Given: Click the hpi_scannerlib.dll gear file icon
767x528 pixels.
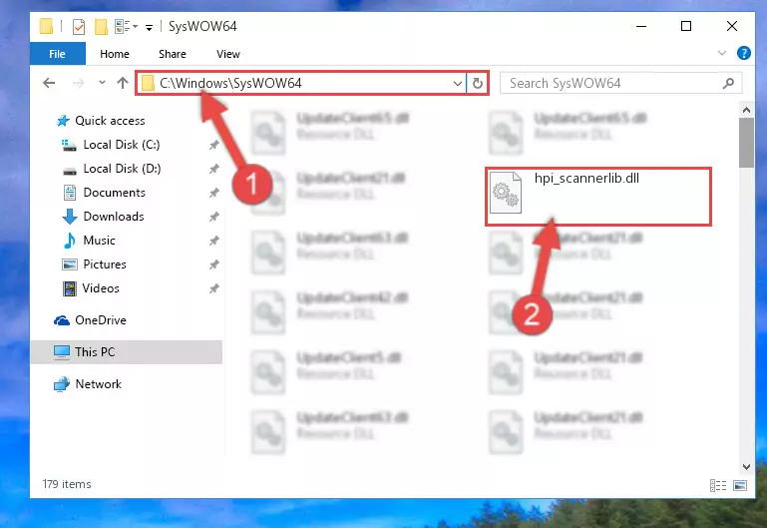Looking at the screenshot, I should click(506, 193).
